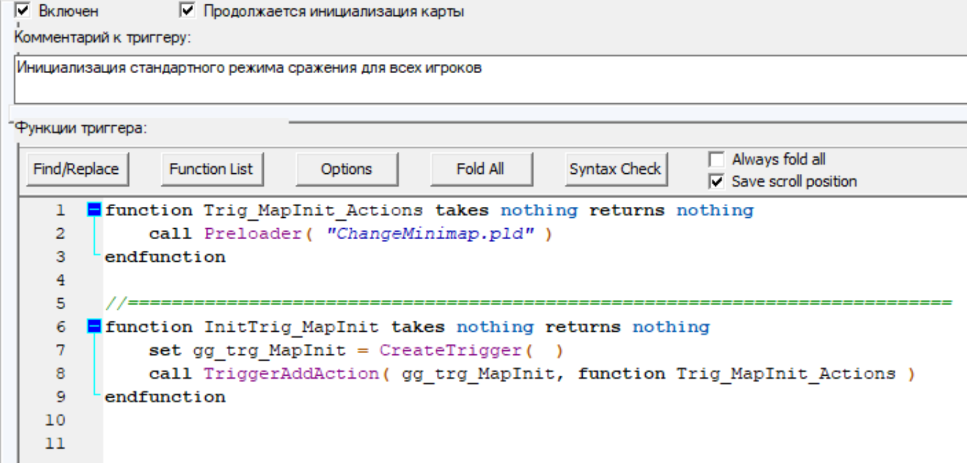The image size is (967, 463).
Task: Click the "ChangeMinimap.pld" string in code
Action: [430, 234]
